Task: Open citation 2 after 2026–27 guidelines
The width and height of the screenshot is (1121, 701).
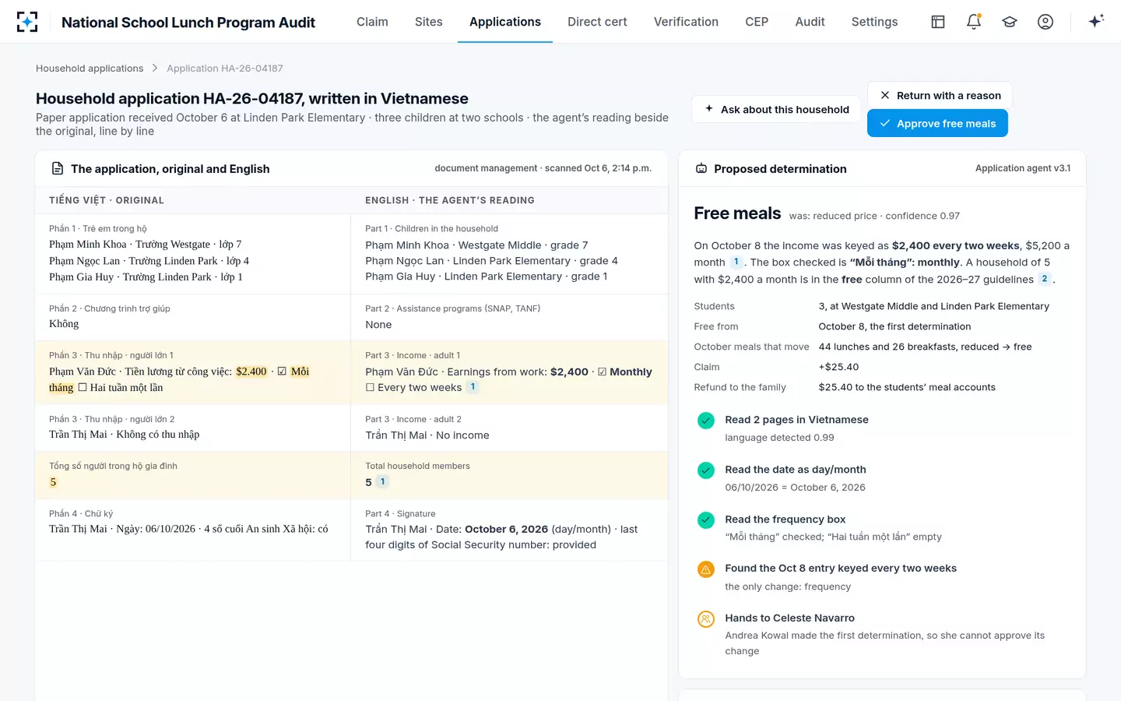Action: [x=1045, y=279]
